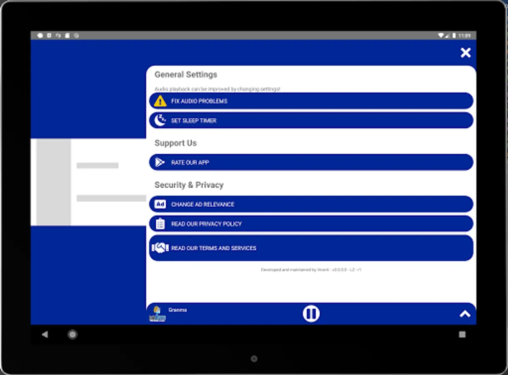This screenshot has height=375, width=508.
Task: Open Fix Audio Problems
Action: click(x=311, y=101)
